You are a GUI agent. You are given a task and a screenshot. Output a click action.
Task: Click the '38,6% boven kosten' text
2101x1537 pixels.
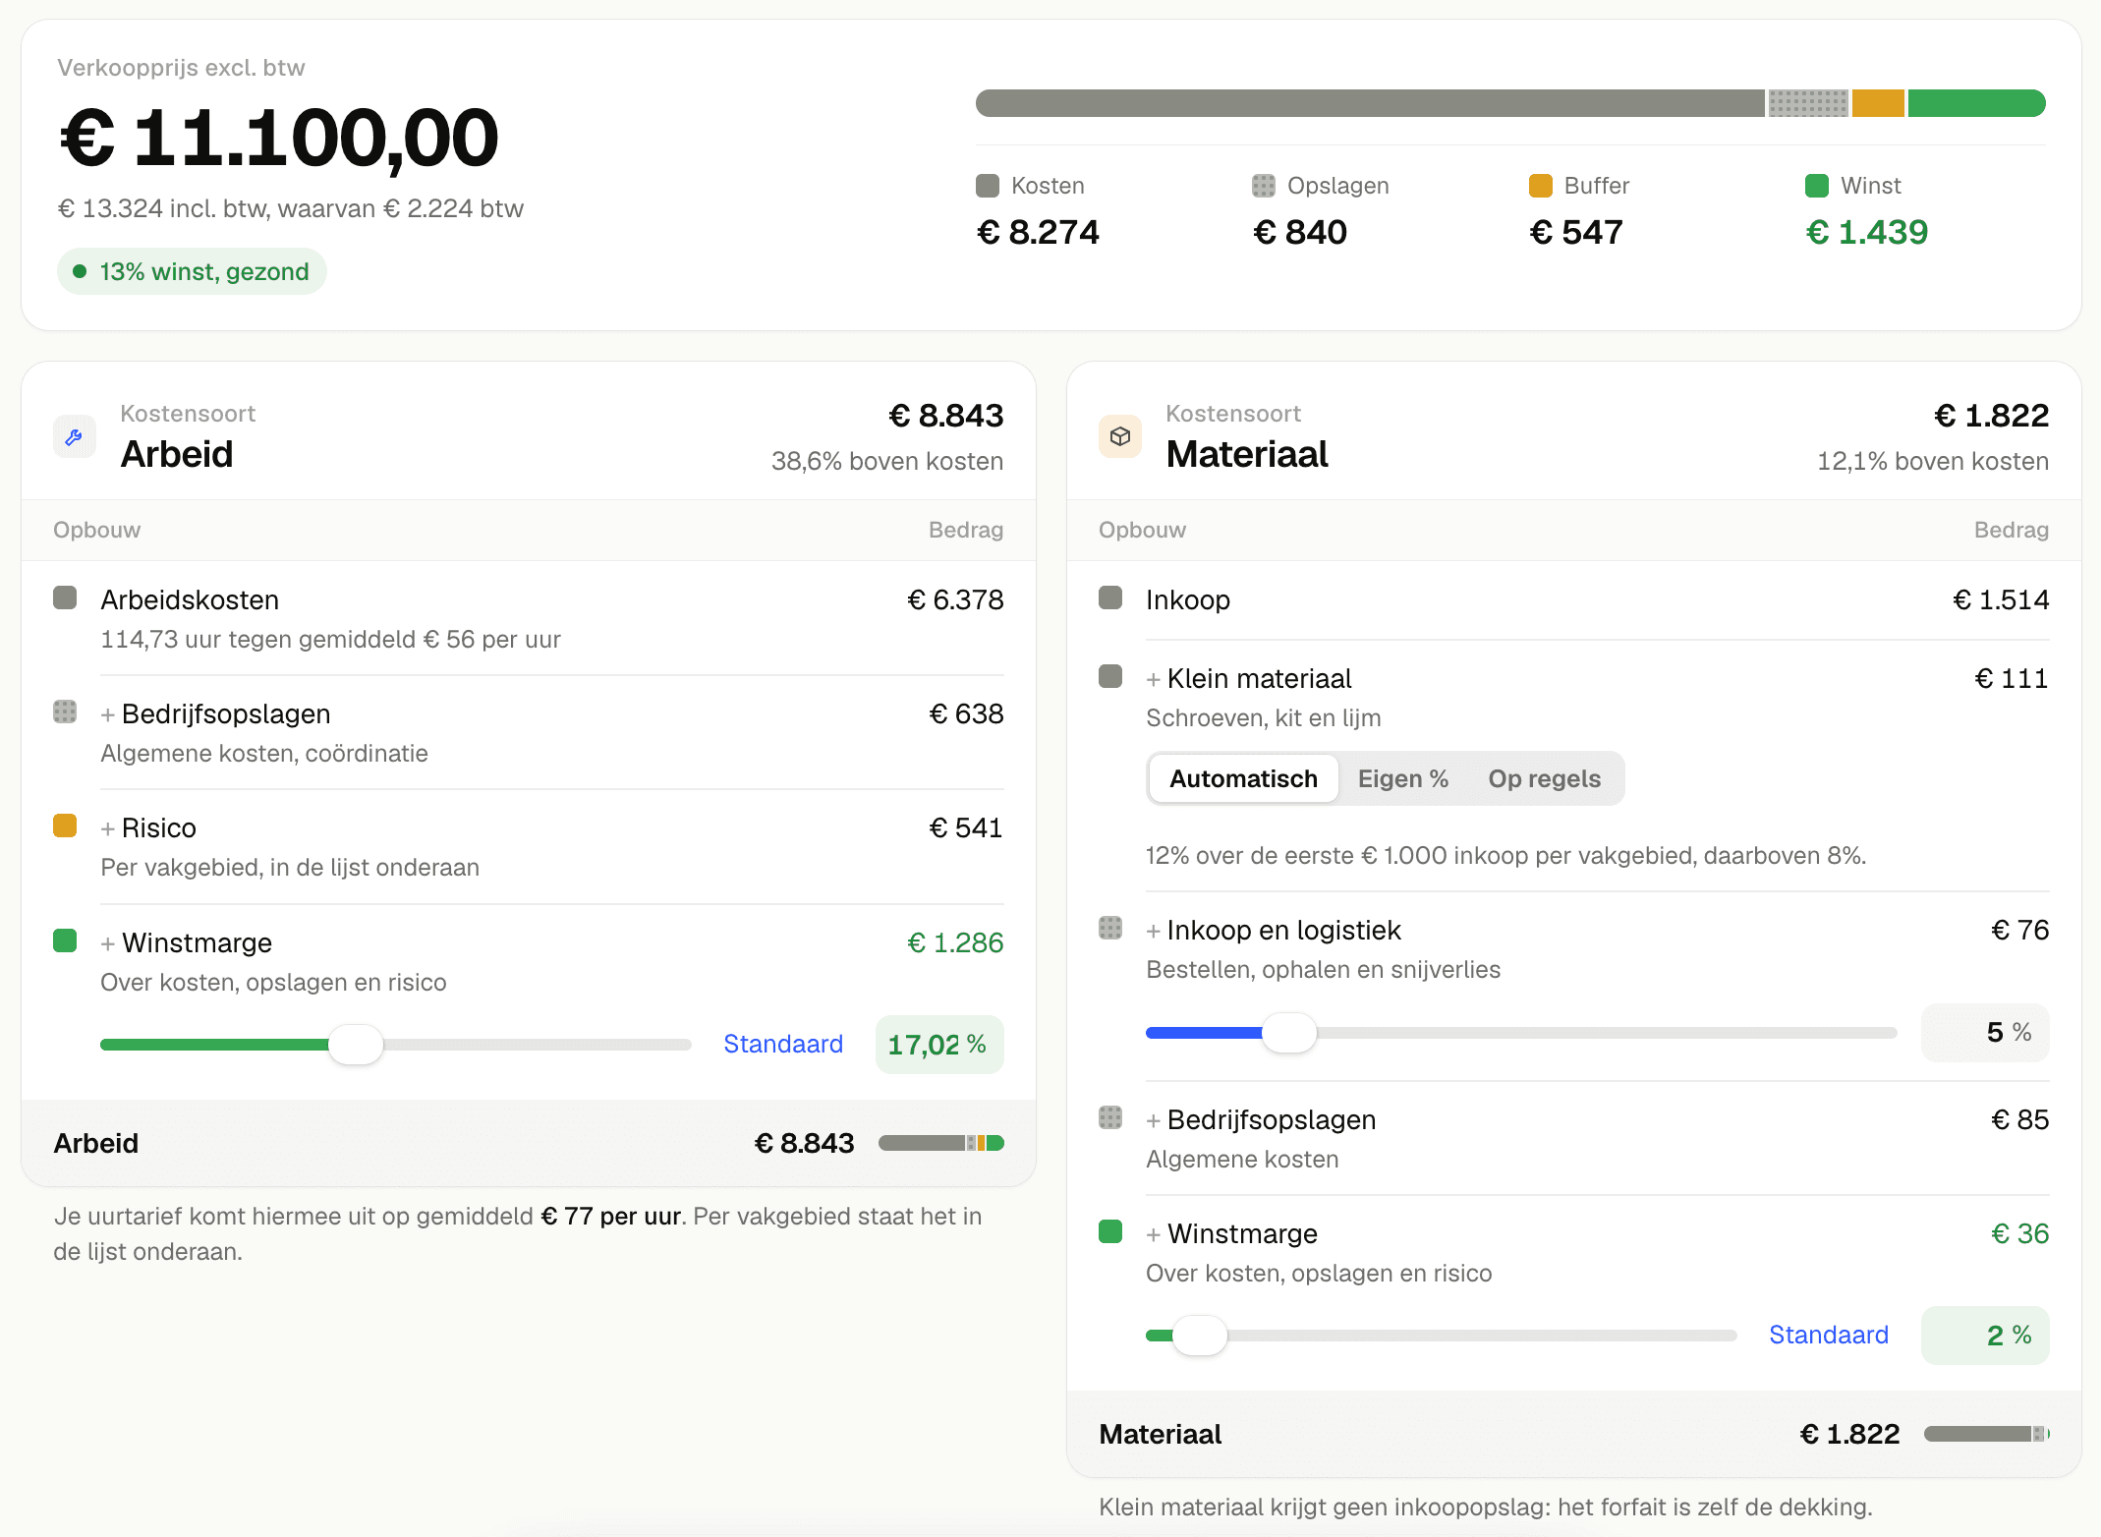click(x=887, y=461)
